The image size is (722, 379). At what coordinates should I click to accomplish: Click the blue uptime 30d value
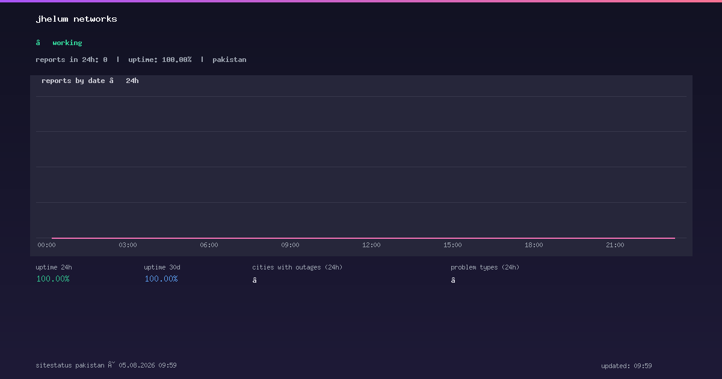pyautogui.click(x=161, y=279)
